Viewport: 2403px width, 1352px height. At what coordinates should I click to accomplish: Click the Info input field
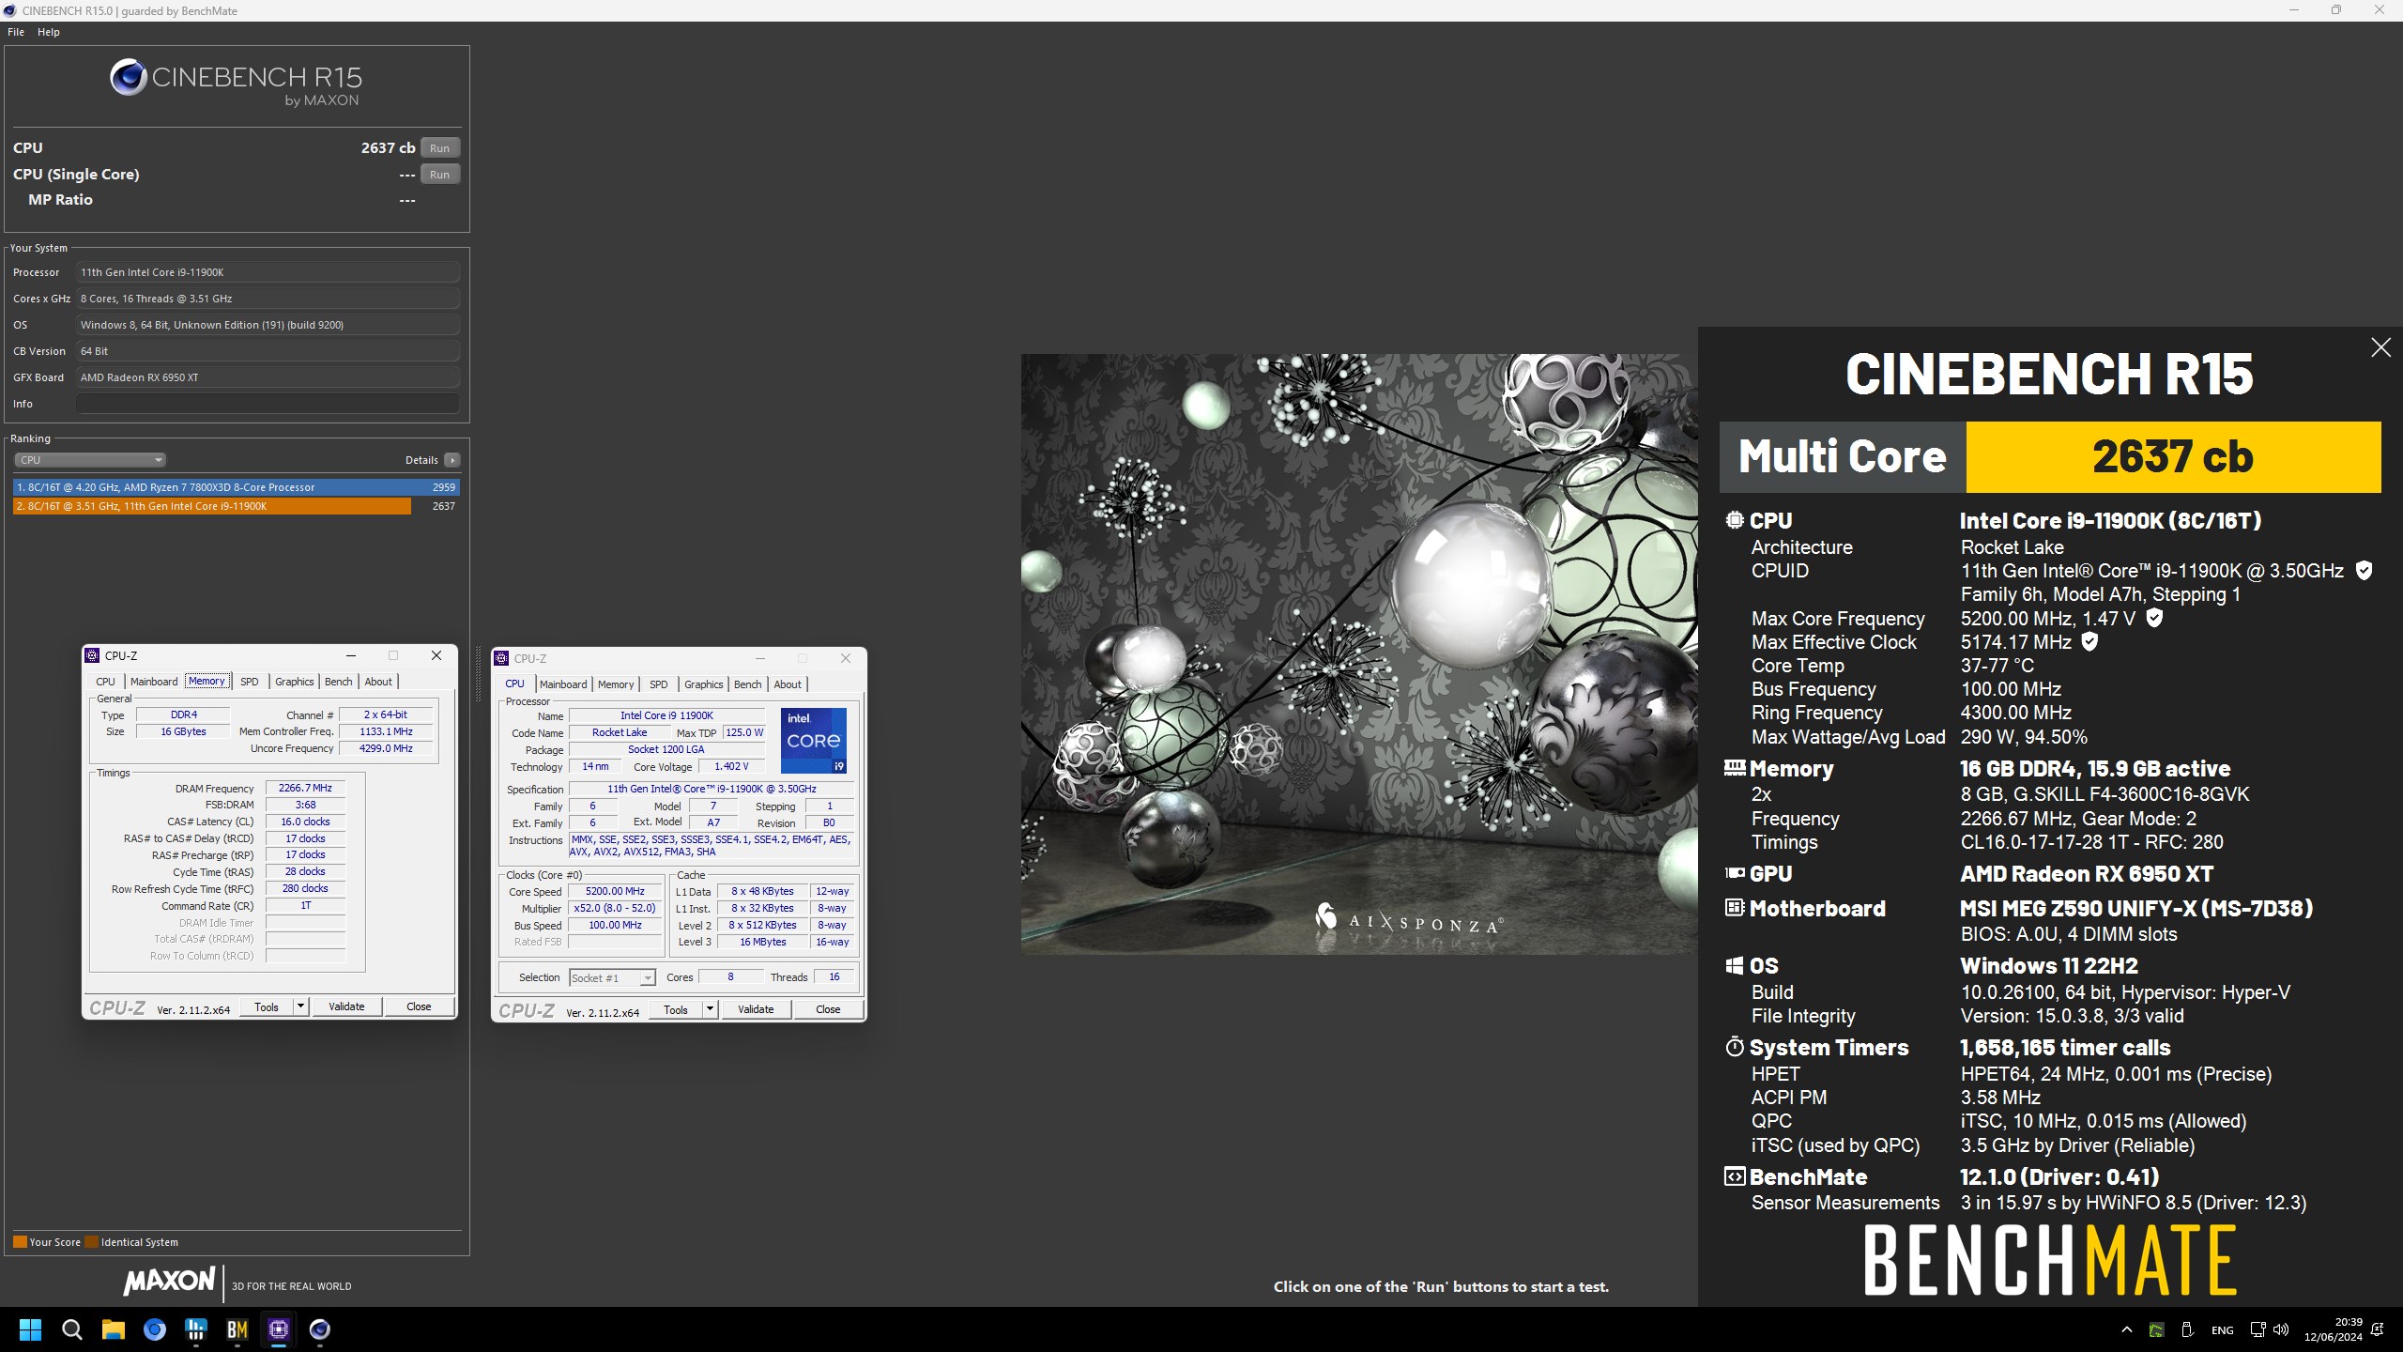click(x=268, y=404)
